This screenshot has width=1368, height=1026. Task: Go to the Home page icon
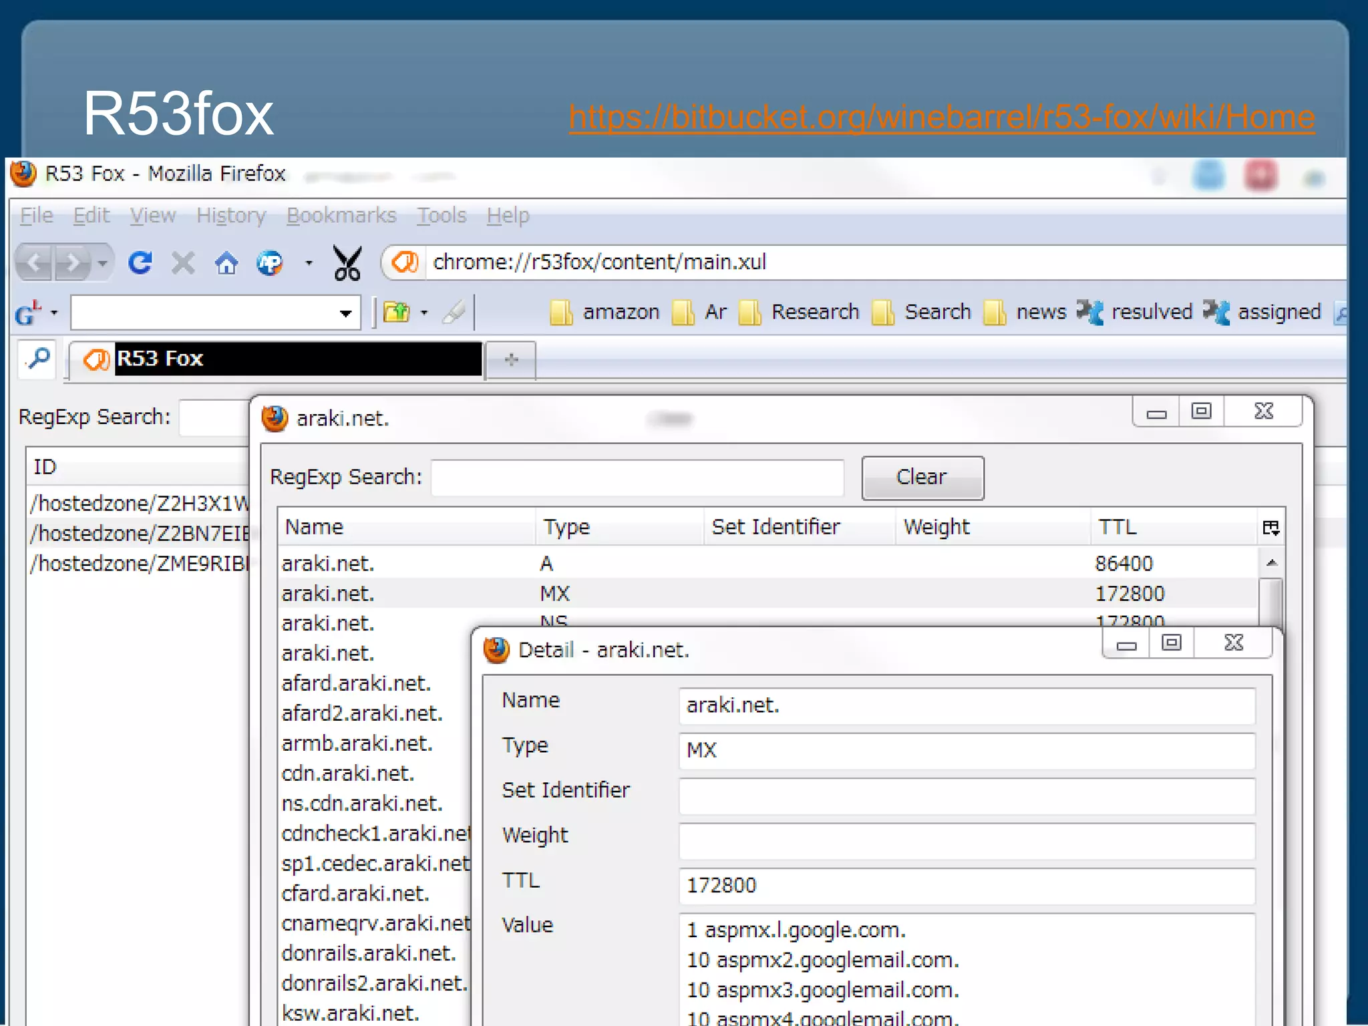[226, 263]
